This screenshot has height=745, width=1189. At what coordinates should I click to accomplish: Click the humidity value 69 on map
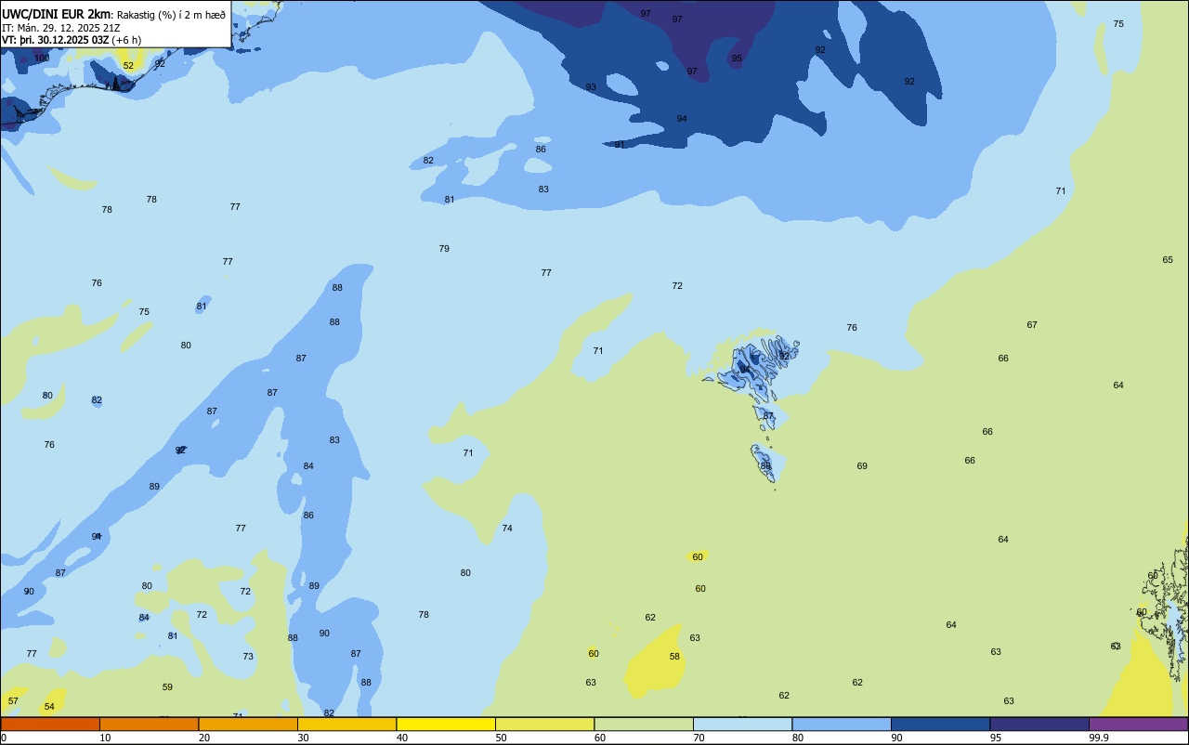pos(862,465)
